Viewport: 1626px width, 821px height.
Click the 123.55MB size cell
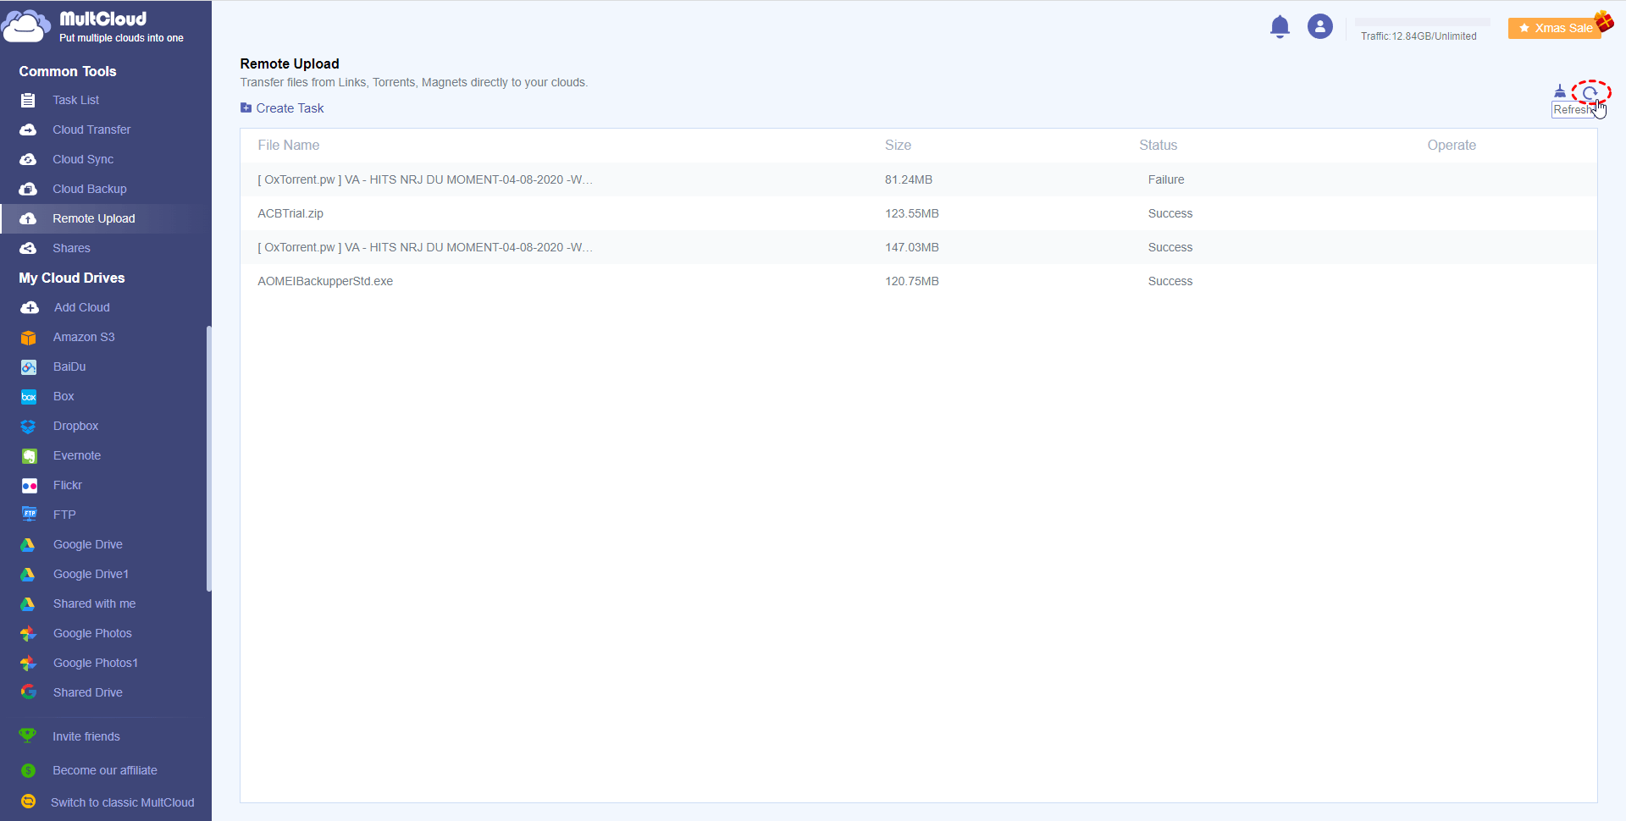click(x=912, y=213)
